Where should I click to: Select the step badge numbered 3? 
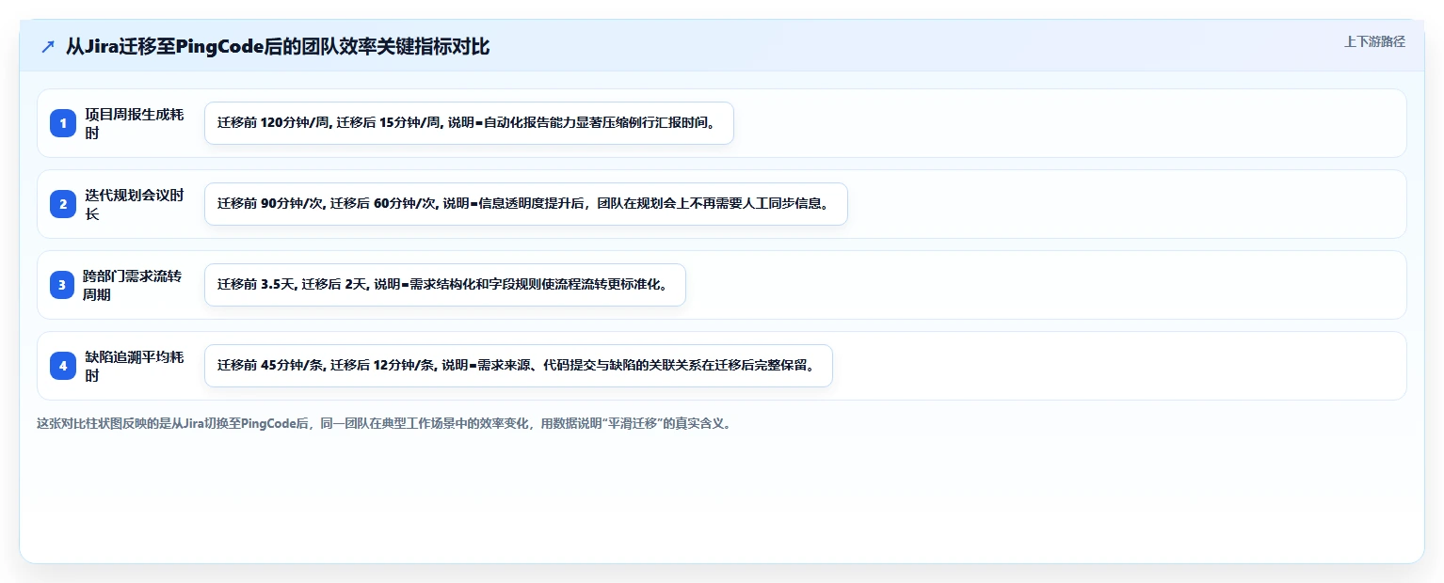click(x=63, y=285)
